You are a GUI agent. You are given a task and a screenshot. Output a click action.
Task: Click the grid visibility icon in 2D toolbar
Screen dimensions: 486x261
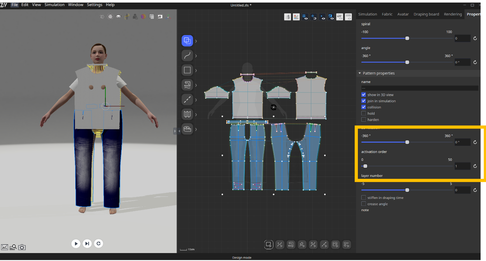[x=305, y=17]
